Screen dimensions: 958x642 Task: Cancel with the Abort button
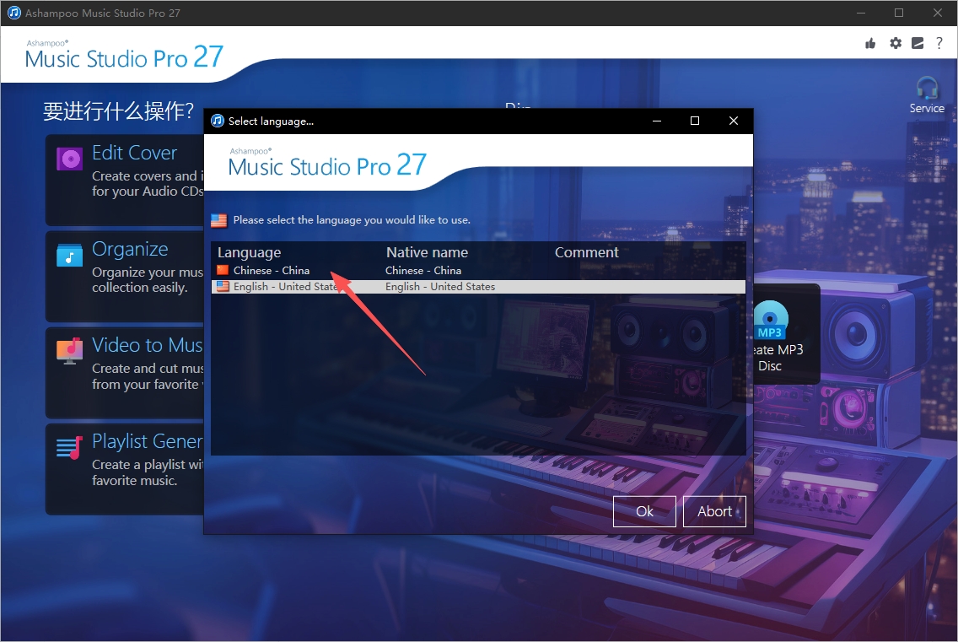coord(714,511)
